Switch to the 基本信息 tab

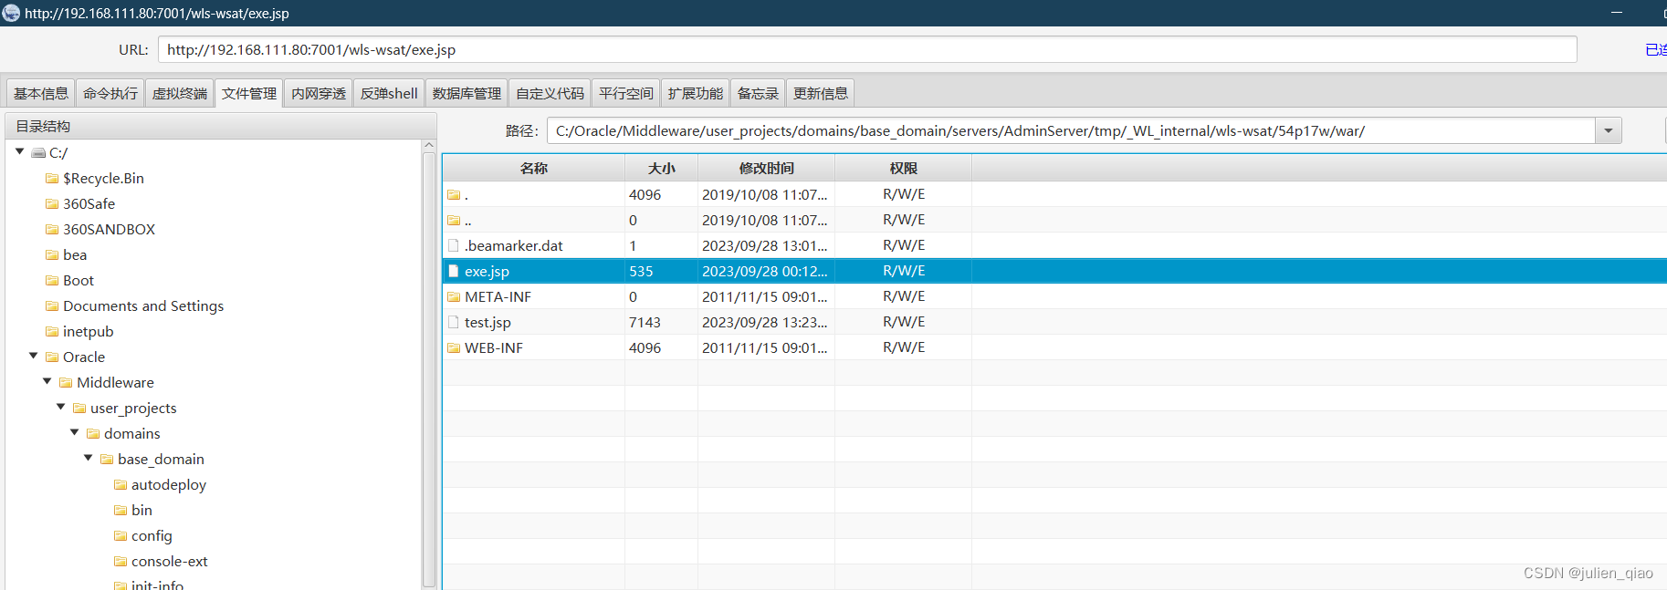click(41, 93)
